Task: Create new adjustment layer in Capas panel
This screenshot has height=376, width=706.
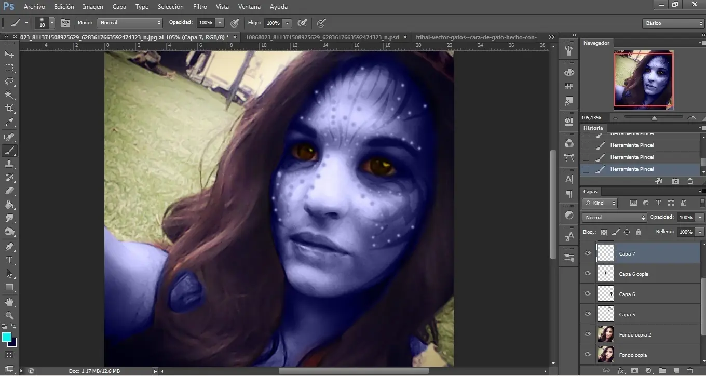Action: [648, 371]
